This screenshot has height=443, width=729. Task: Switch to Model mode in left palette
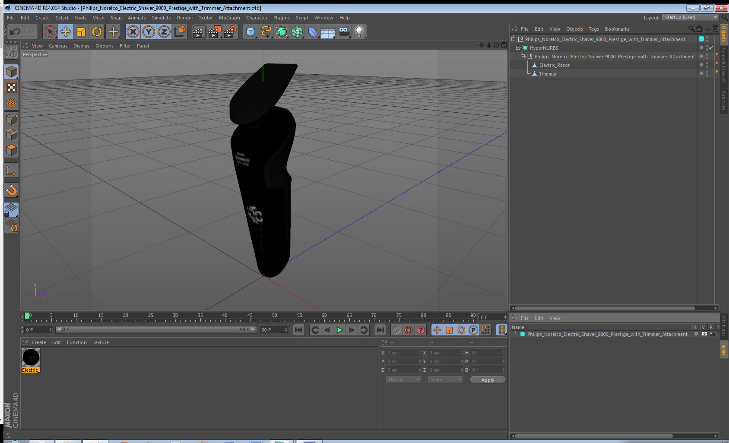point(11,72)
